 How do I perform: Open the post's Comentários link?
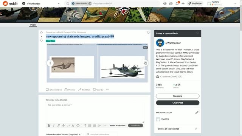[x=54, y=90]
